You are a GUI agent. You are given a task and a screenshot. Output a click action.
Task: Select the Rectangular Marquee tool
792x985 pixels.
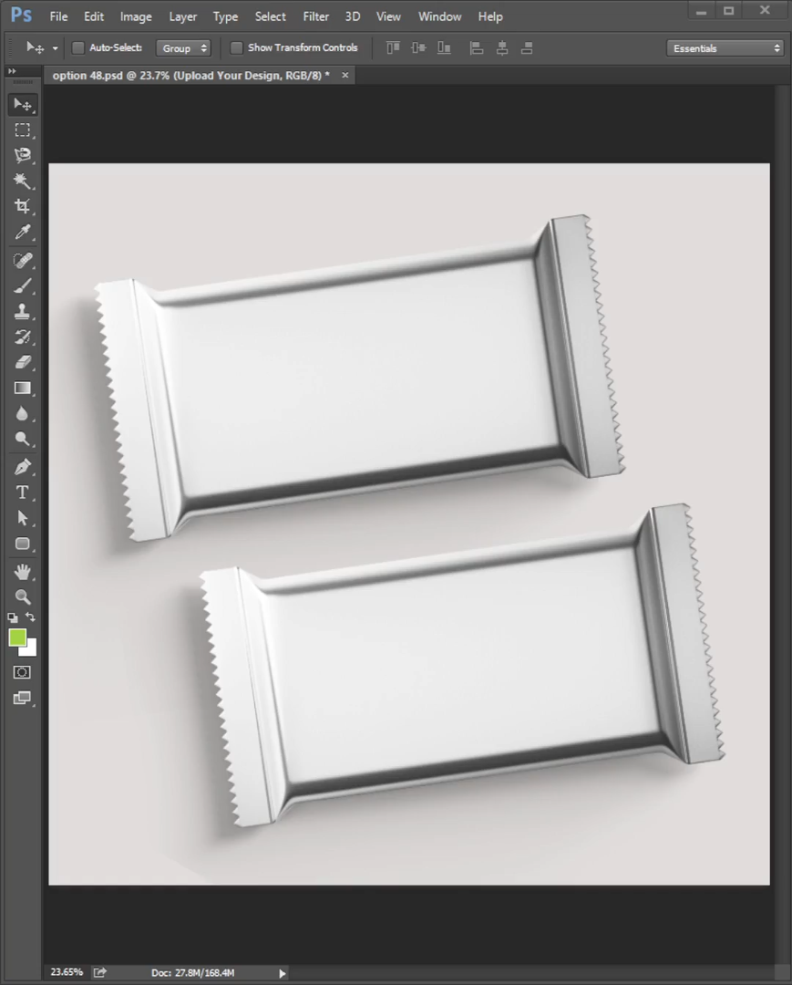pos(23,130)
